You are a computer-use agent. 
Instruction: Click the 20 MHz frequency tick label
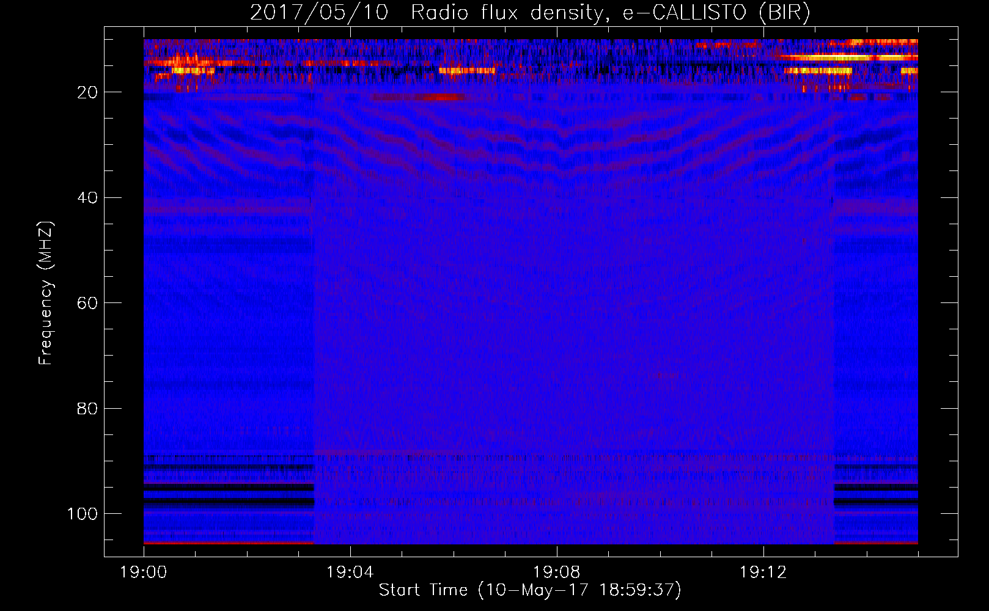(x=87, y=92)
